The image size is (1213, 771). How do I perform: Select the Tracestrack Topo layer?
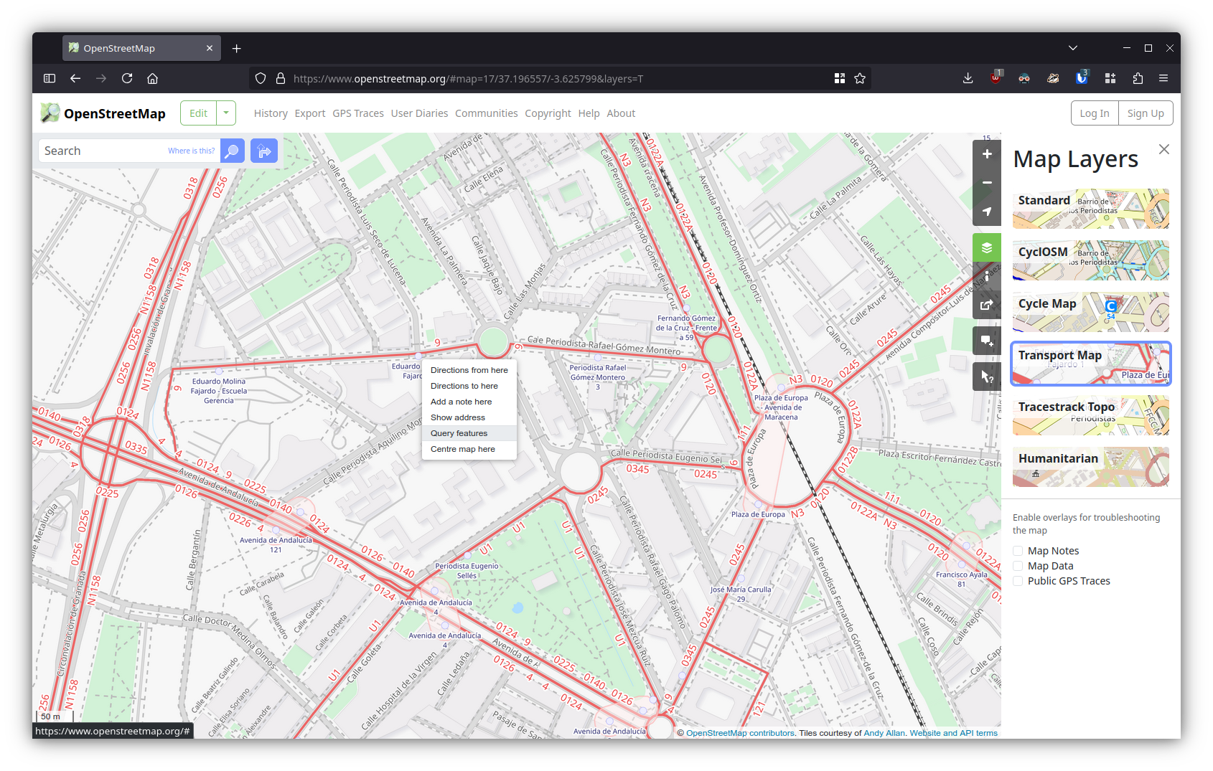tap(1091, 415)
